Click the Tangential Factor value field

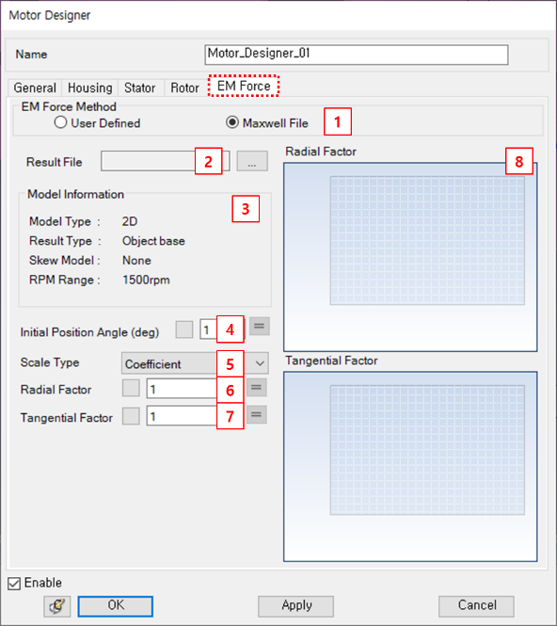(195, 416)
